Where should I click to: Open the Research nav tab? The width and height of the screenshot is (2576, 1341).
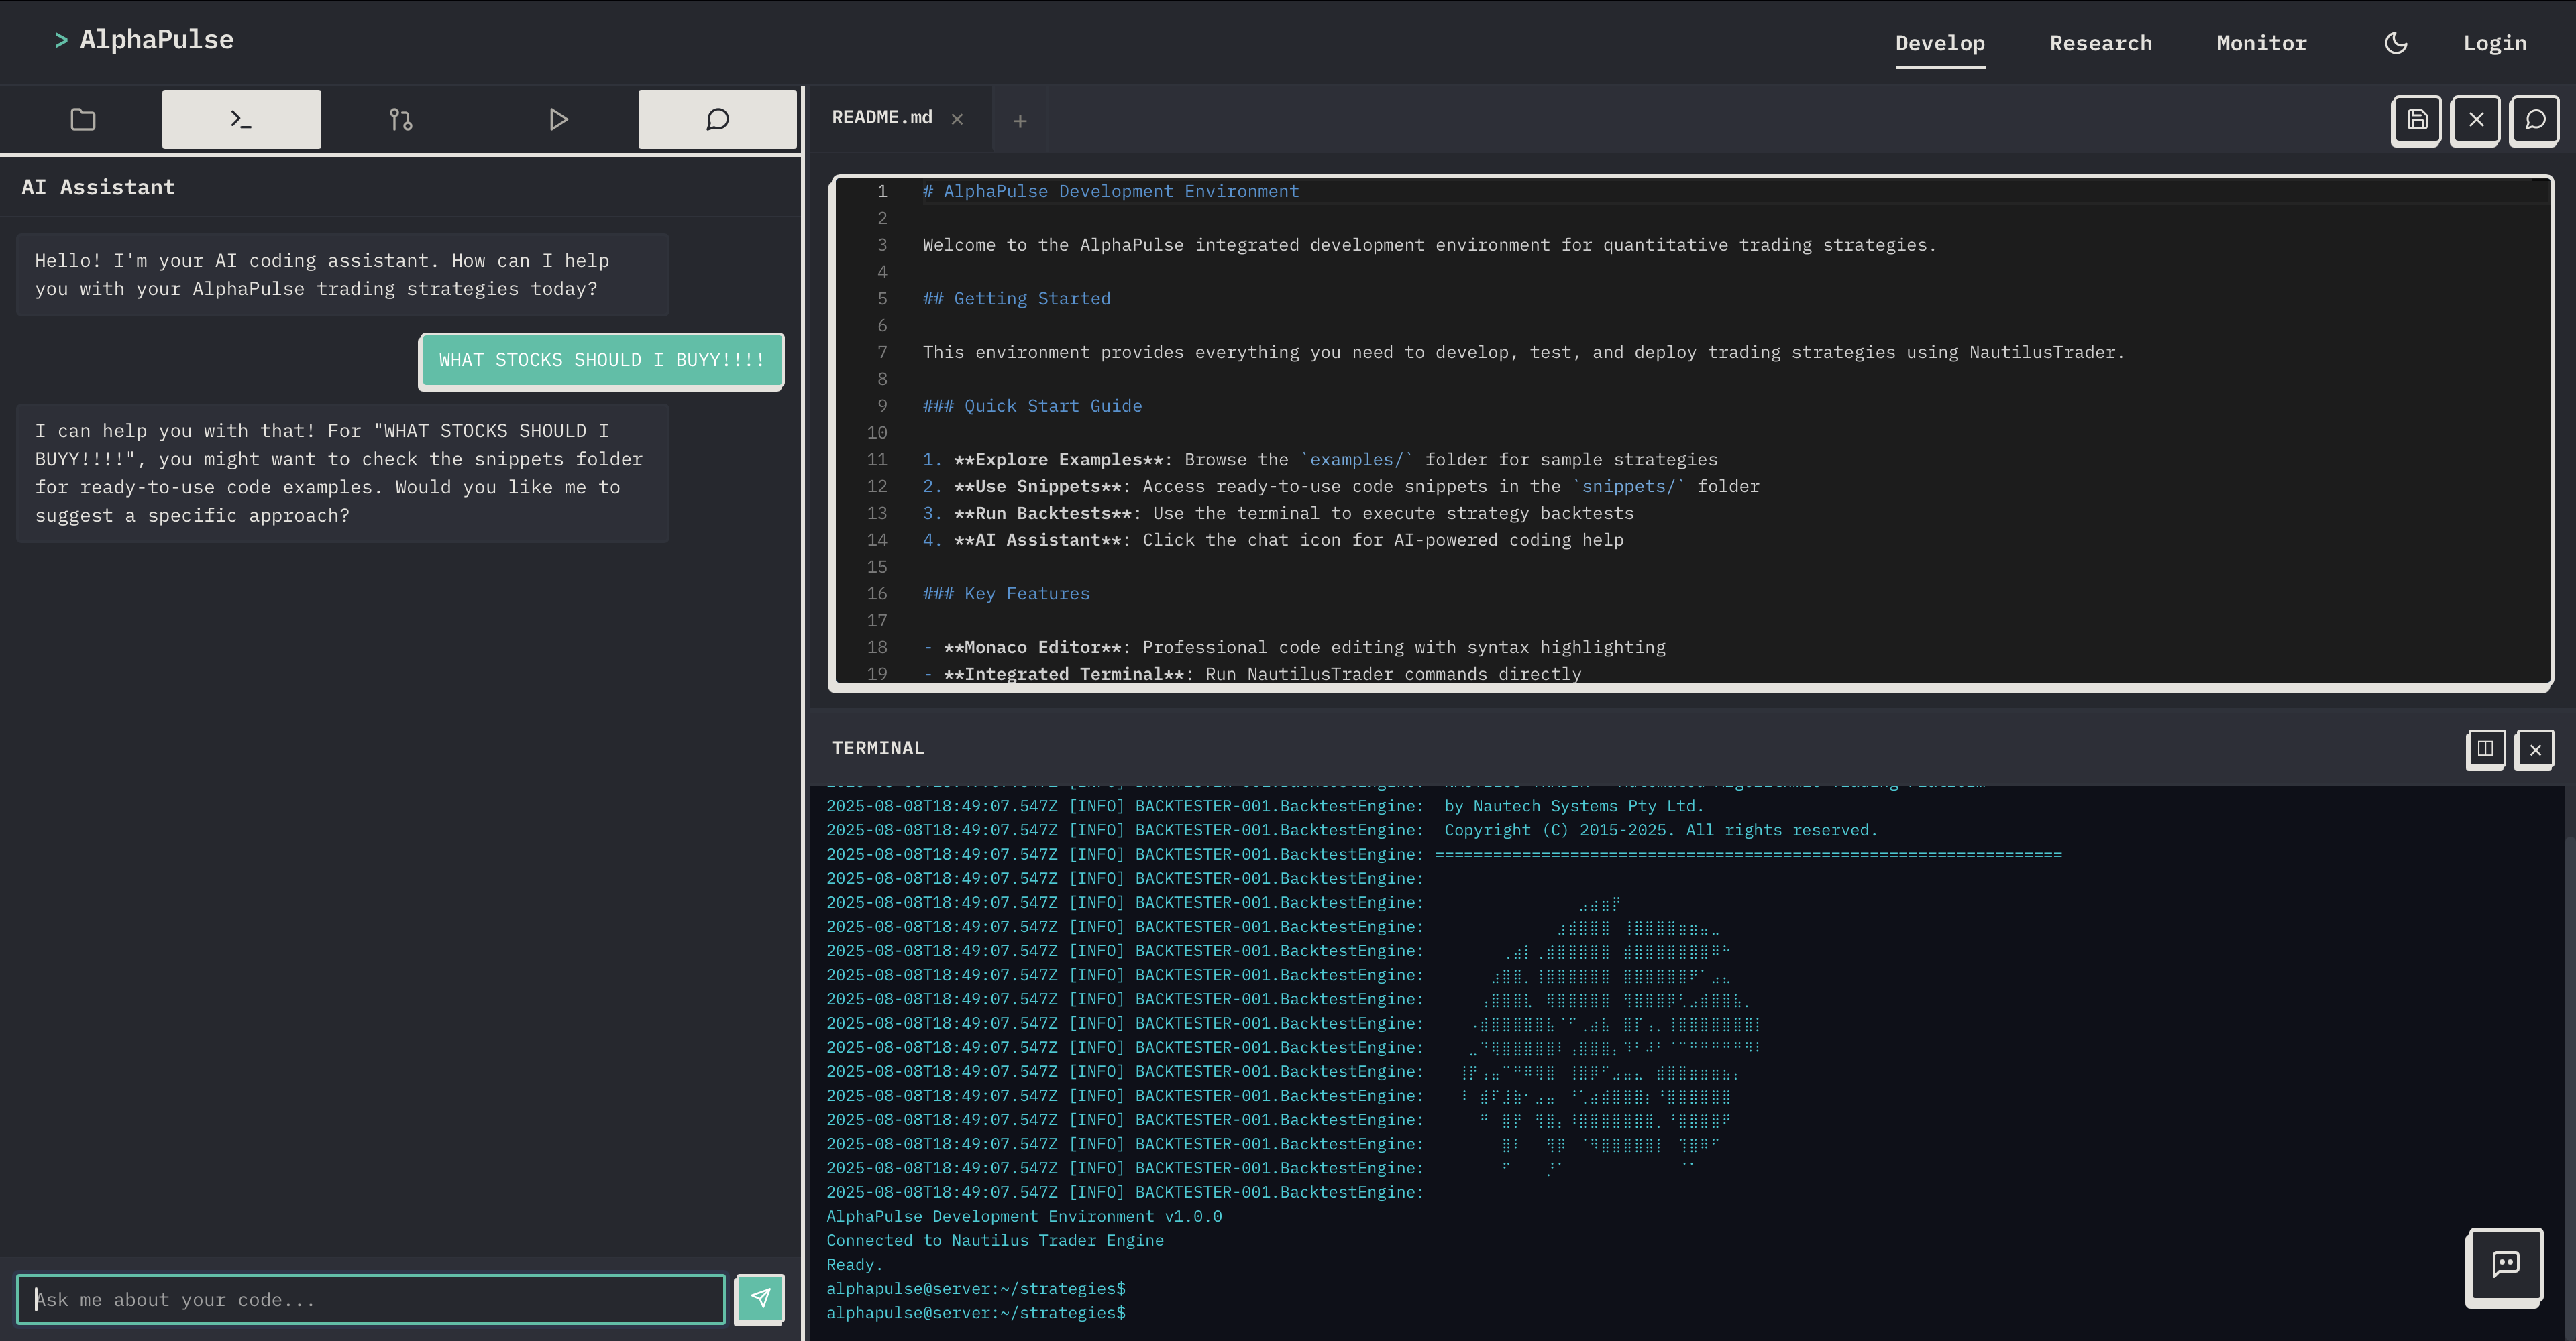[2100, 43]
